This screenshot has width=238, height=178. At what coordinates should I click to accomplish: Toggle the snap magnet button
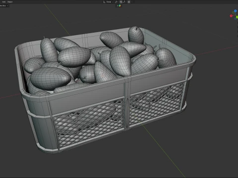[120, 2]
